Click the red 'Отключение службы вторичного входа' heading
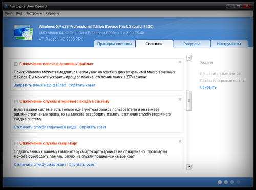256x190 pixels. point(64,101)
